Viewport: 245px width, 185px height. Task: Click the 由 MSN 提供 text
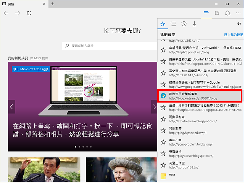(39, 58)
